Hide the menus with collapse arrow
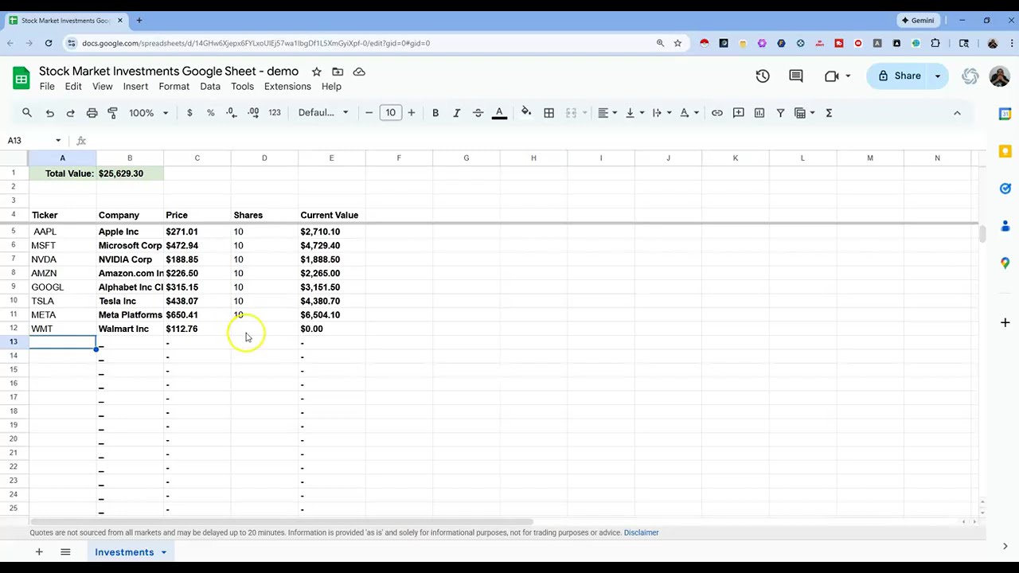This screenshot has height=573, width=1019. (957, 113)
